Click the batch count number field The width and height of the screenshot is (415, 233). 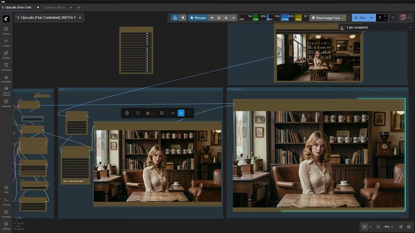pos(380,18)
